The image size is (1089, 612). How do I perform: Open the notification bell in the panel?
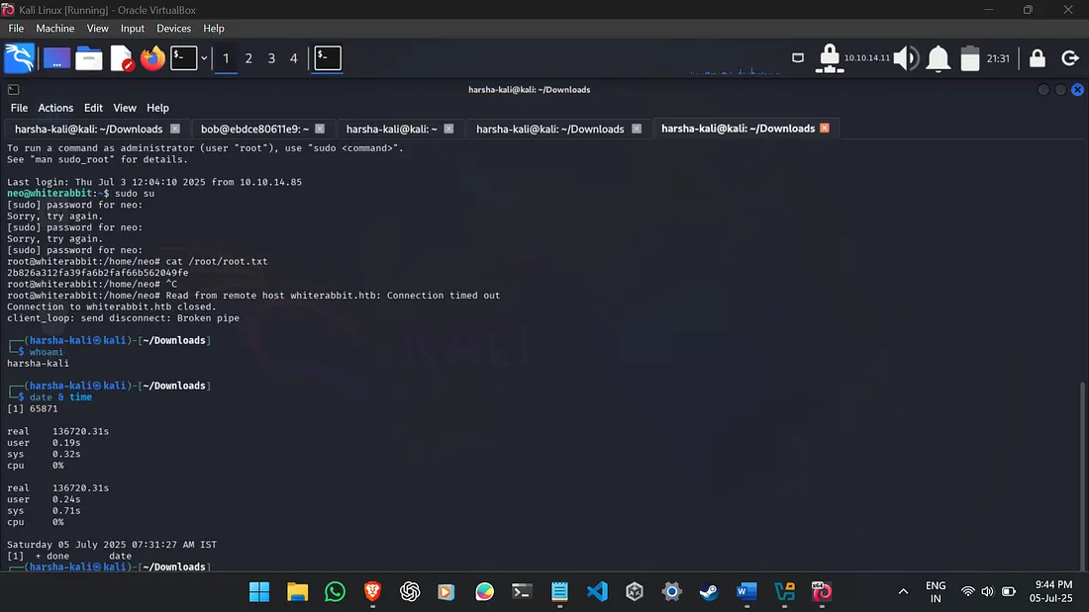pyautogui.click(x=937, y=57)
